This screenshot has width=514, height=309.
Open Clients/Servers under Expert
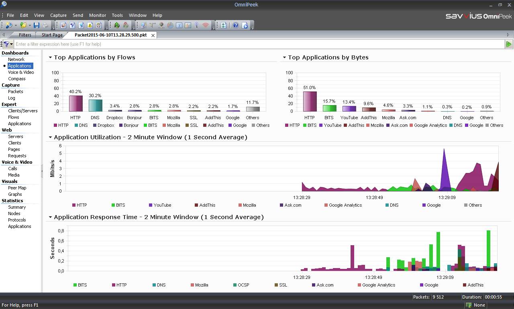coord(23,111)
